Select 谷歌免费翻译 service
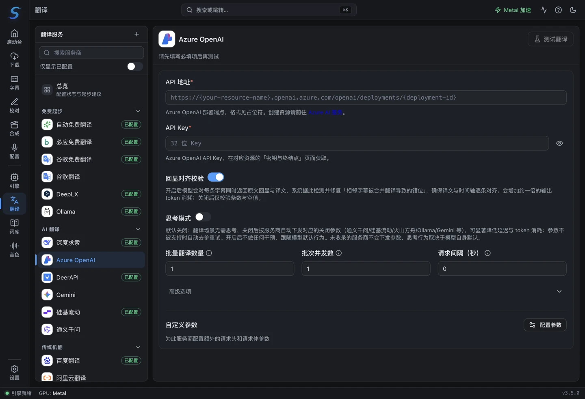 (x=91, y=159)
